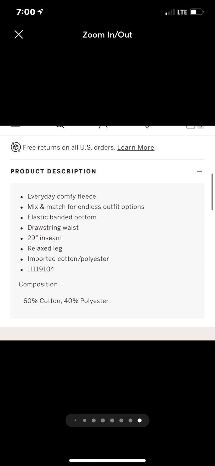Tap the free returns box icon
The image size is (215, 466).
[16, 147]
